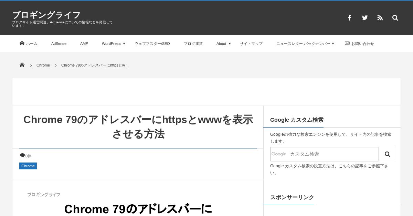
Task: Open the Facebook icon in header
Action: point(349,18)
